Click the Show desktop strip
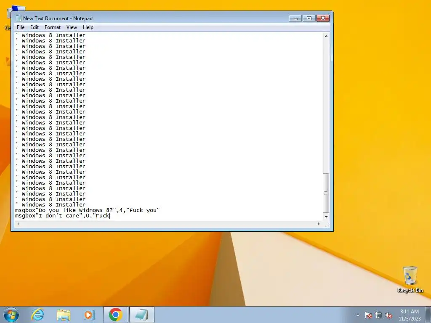Screen dimensions: 431x323 (428, 315)
